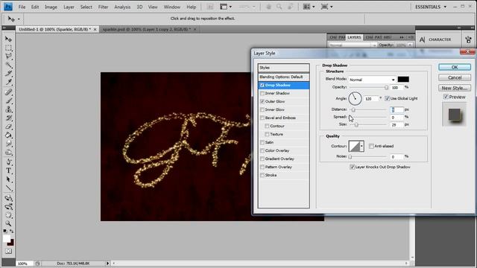
Task: Click the Noise slider handle
Action: click(x=350, y=157)
